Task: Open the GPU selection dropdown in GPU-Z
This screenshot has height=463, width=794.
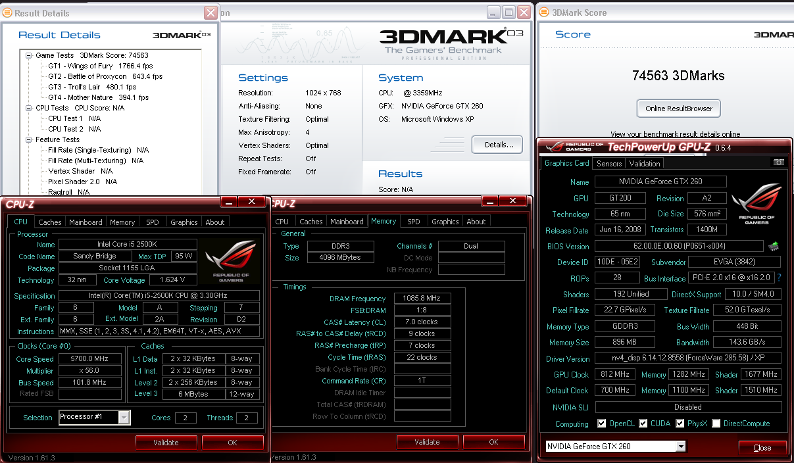Action: coord(681,447)
